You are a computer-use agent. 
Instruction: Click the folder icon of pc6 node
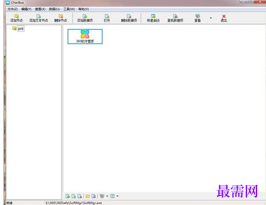tap(15, 28)
